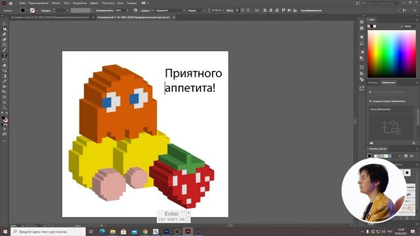The height and width of the screenshot is (236, 420).
Task: Open Photoshop from the Windows taskbar
Action: 166,231
